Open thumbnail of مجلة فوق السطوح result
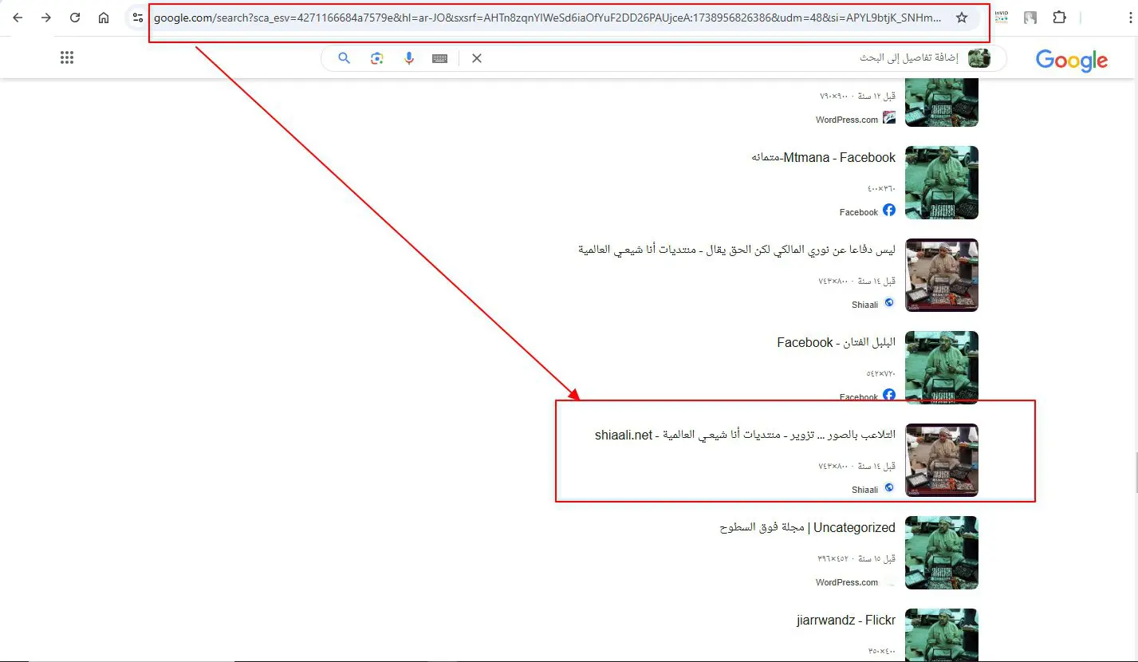 [942, 553]
